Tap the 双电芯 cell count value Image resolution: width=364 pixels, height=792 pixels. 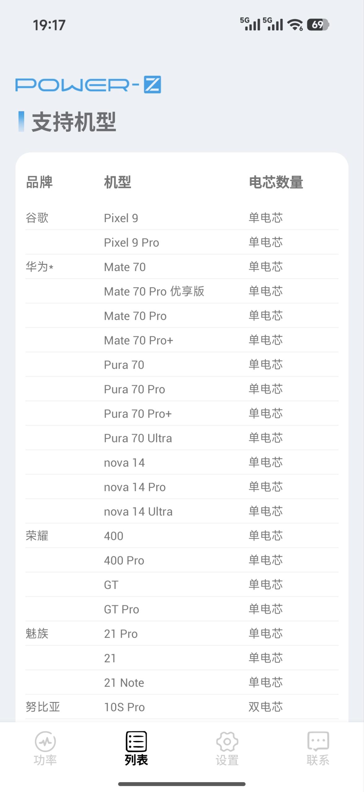point(266,707)
